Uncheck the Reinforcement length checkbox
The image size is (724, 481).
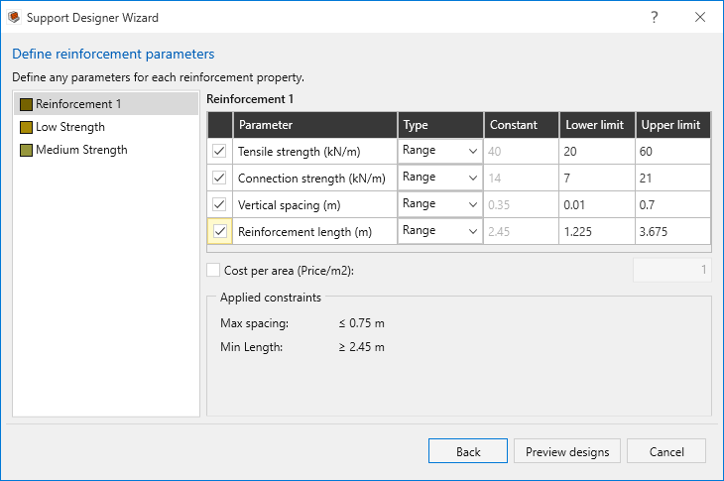(220, 231)
